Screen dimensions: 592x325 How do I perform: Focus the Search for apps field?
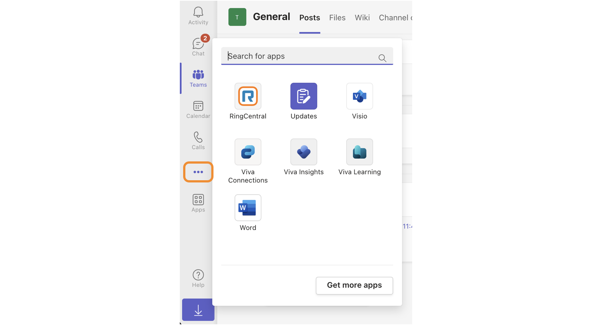pyautogui.click(x=307, y=56)
